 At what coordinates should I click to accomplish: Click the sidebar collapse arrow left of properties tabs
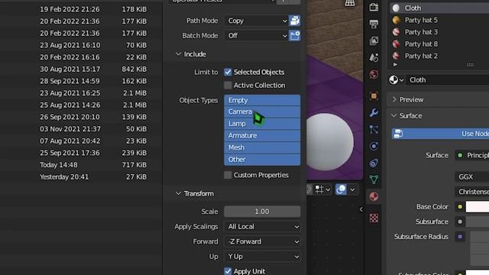(x=361, y=209)
